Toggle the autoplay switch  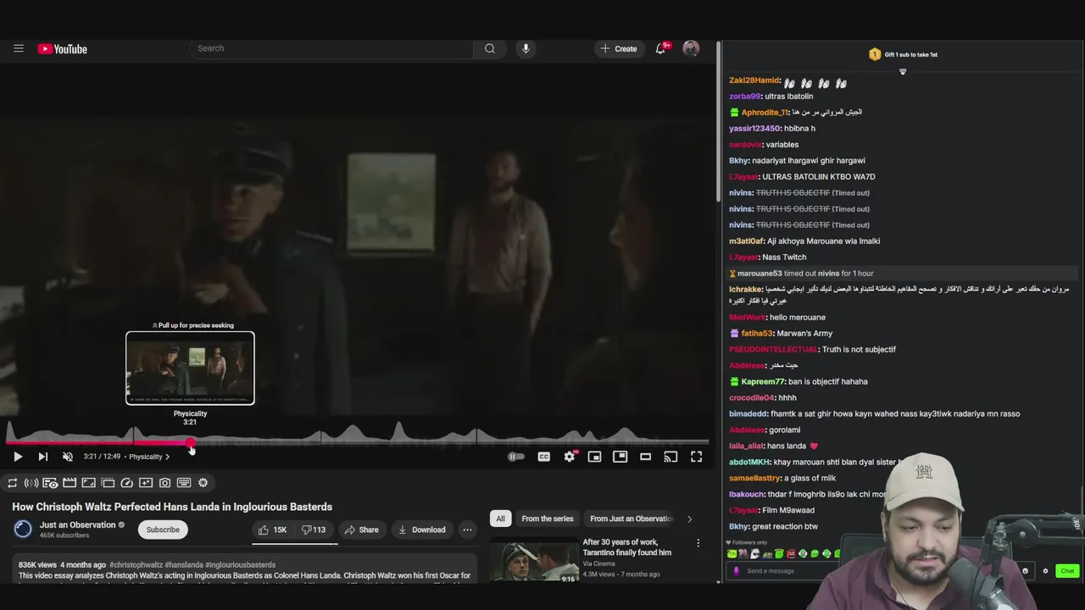tap(515, 457)
